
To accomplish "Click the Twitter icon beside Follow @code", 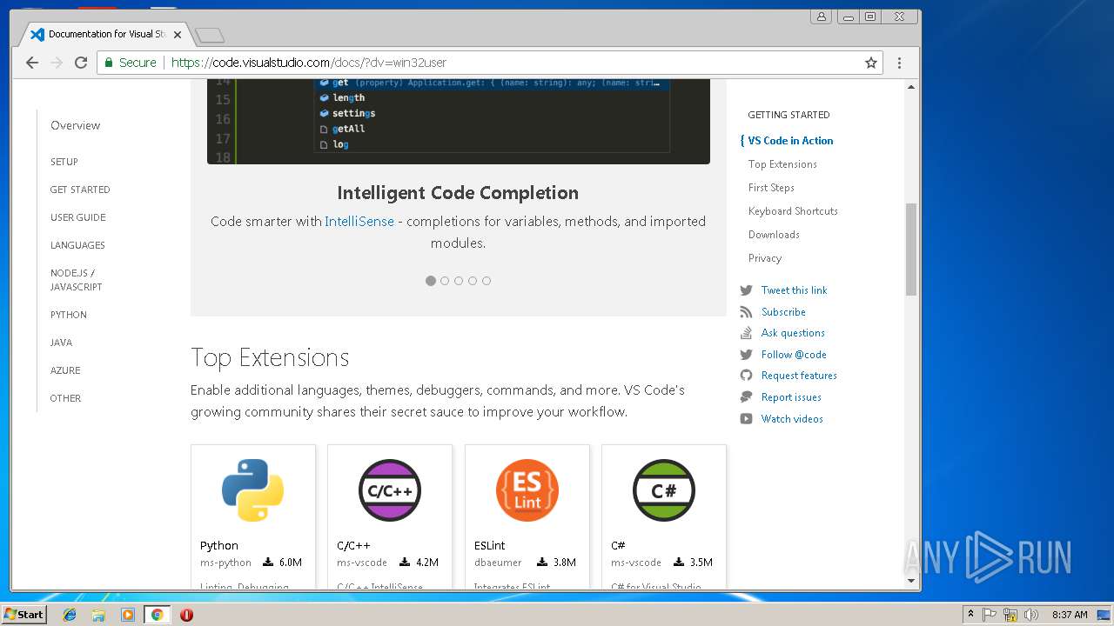I will click(746, 355).
